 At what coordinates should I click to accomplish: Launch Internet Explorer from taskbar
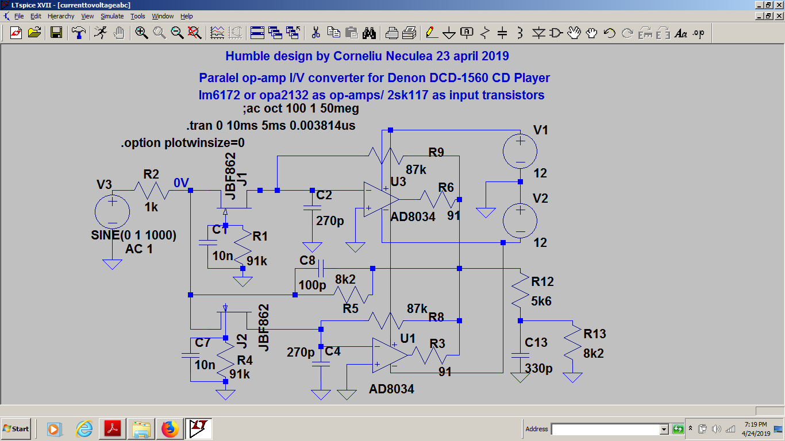click(x=84, y=428)
